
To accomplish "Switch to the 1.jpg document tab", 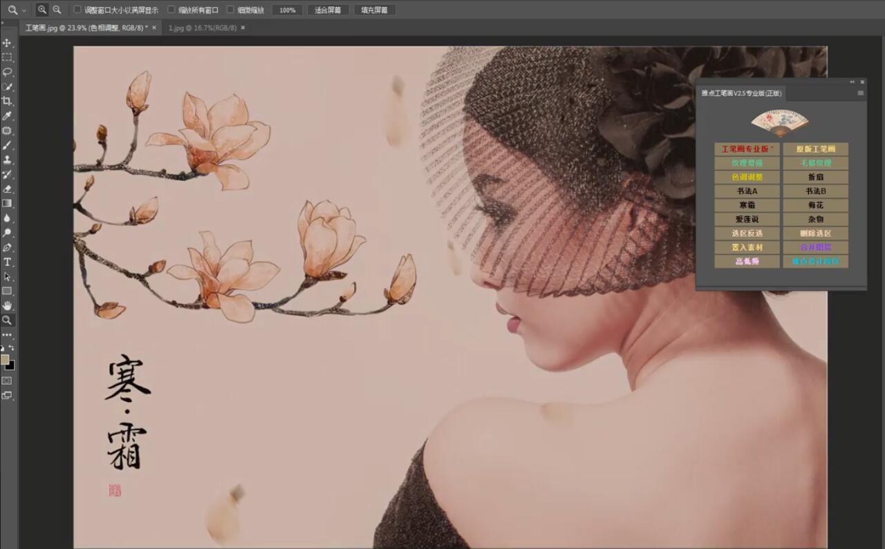I will [202, 28].
